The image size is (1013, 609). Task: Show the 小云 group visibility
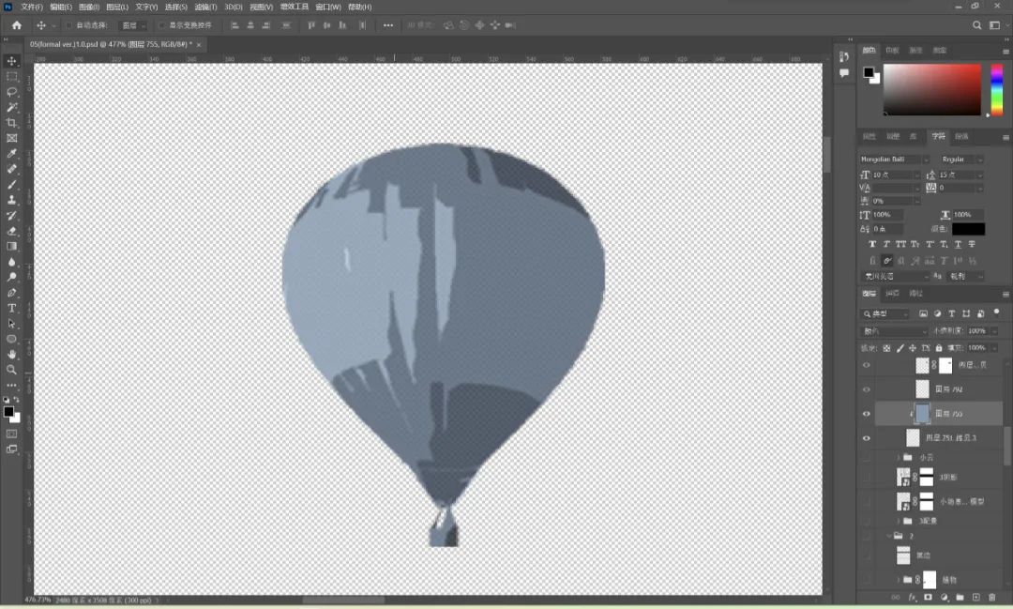click(867, 457)
